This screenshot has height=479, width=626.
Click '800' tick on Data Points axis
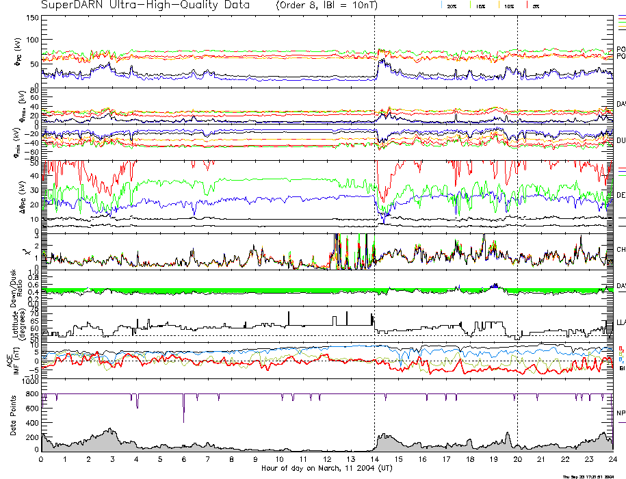tap(32, 394)
